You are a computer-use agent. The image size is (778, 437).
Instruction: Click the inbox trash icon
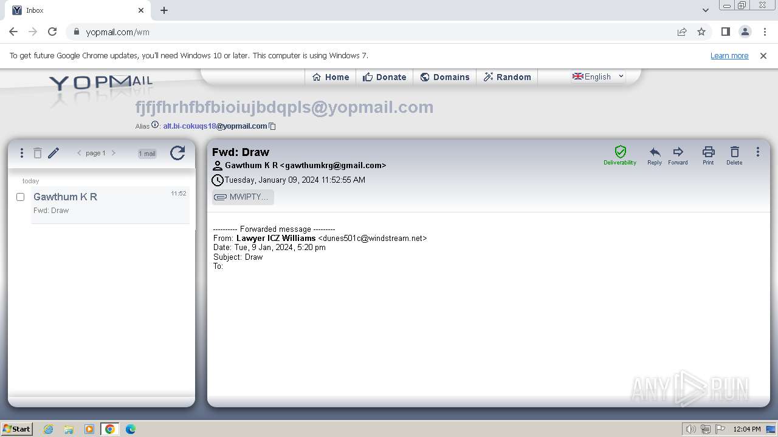(x=38, y=153)
